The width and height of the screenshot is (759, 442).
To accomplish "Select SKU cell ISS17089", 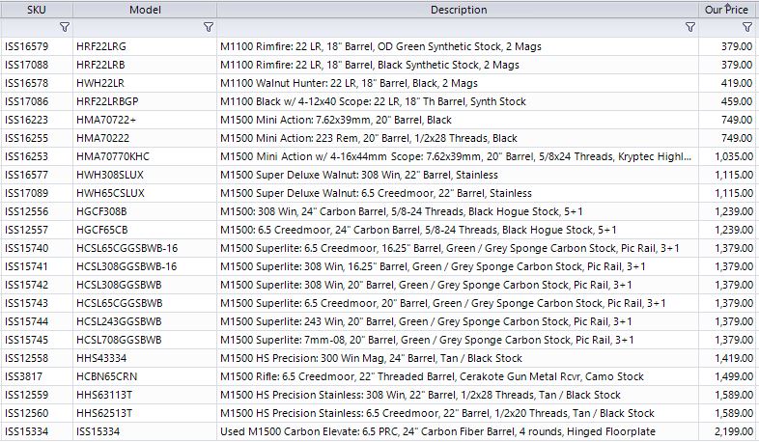I will pos(37,193).
